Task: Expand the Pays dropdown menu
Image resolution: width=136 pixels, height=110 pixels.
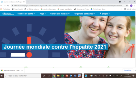Action: 43,14
